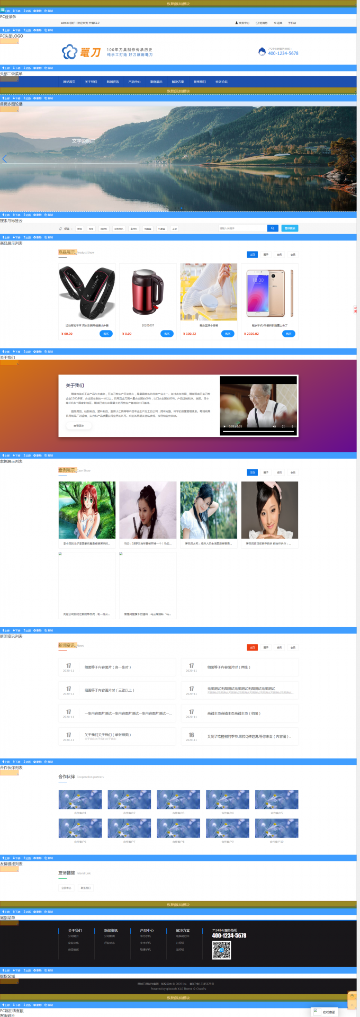Click the 霉刀 site logo

click(x=81, y=52)
